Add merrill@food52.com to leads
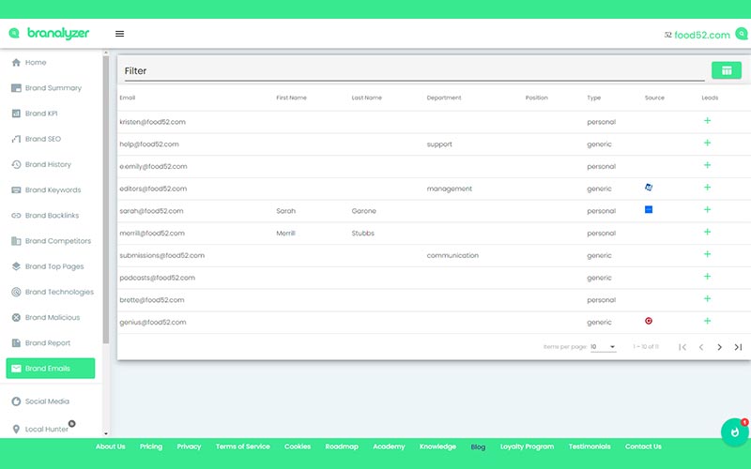 (x=707, y=232)
